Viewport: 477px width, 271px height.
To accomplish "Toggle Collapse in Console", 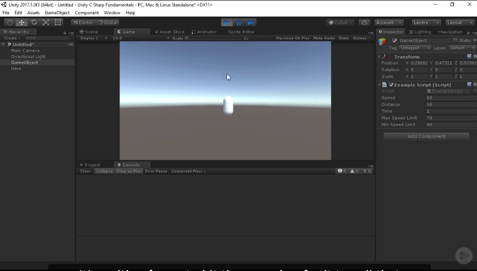I will pyautogui.click(x=104, y=171).
